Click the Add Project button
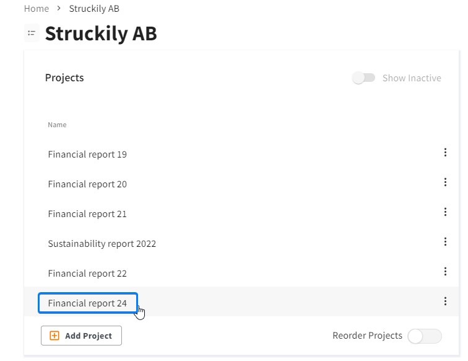The width and height of the screenshot is (468, 361). [81, 336]
